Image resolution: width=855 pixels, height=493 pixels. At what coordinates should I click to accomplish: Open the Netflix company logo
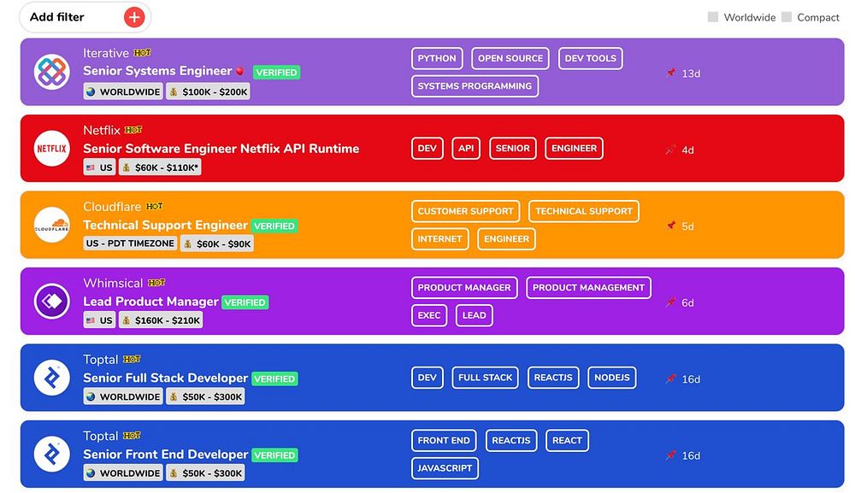click(x=52, y=148)
